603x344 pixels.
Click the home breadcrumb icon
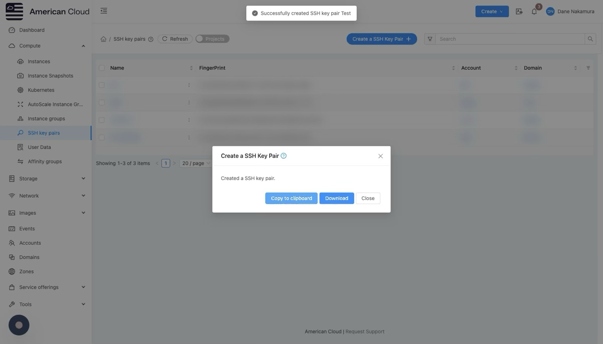click(x=104, y=39)
